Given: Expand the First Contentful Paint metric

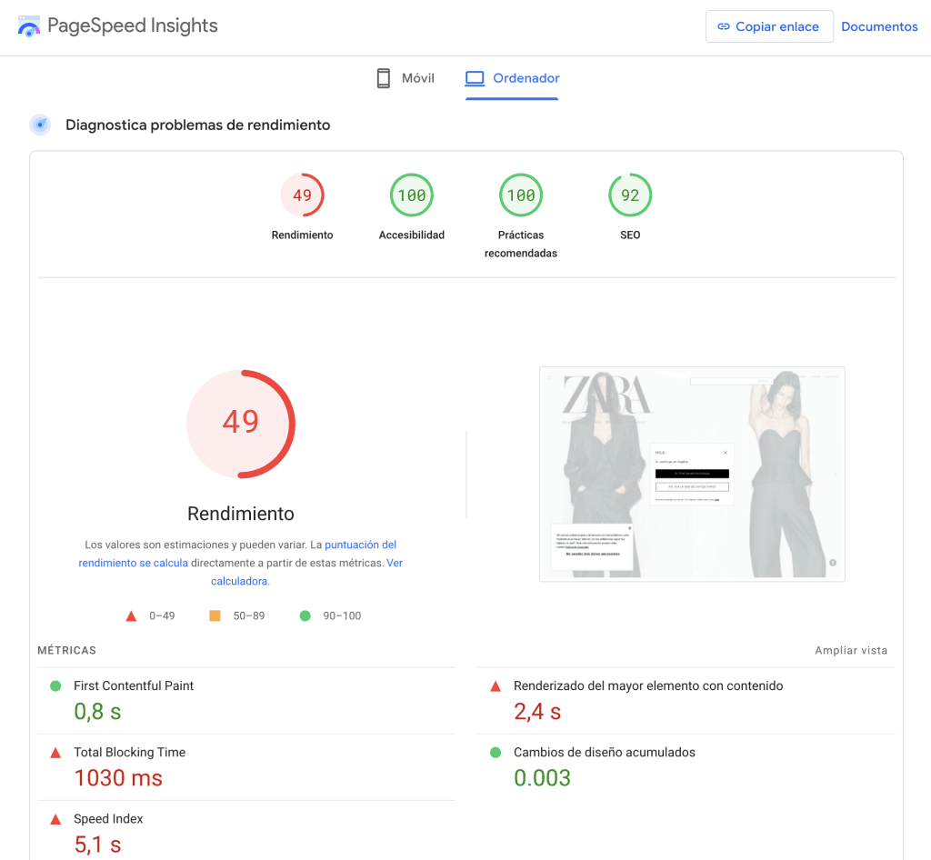Looking at the screenshot, I should pyautogui.click(x=134, y=685).
